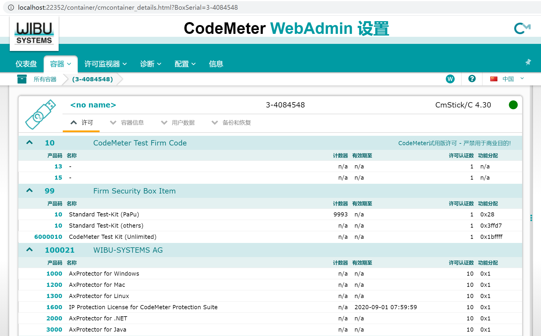541x336 pixels.
Task: Click the <no name> container name
Action: click(93, 105)
